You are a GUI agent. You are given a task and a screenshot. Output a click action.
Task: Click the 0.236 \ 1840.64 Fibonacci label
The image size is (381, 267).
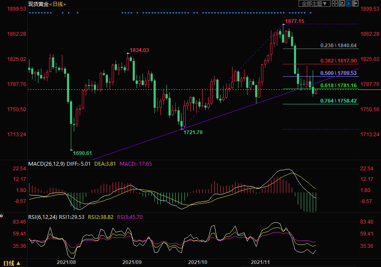(x=338, y=45)
